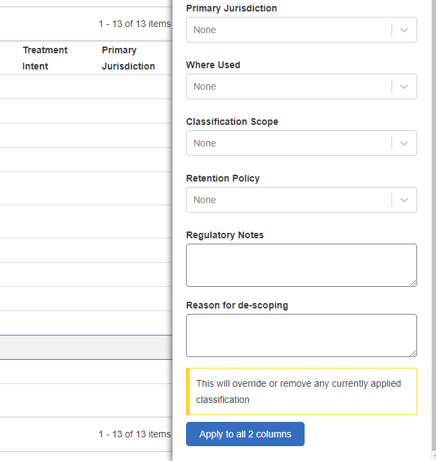Click the chevron arrow in Primary Jurisdiction dropdown
Viewport: 436px width, 461px height.
coord(404,30)
